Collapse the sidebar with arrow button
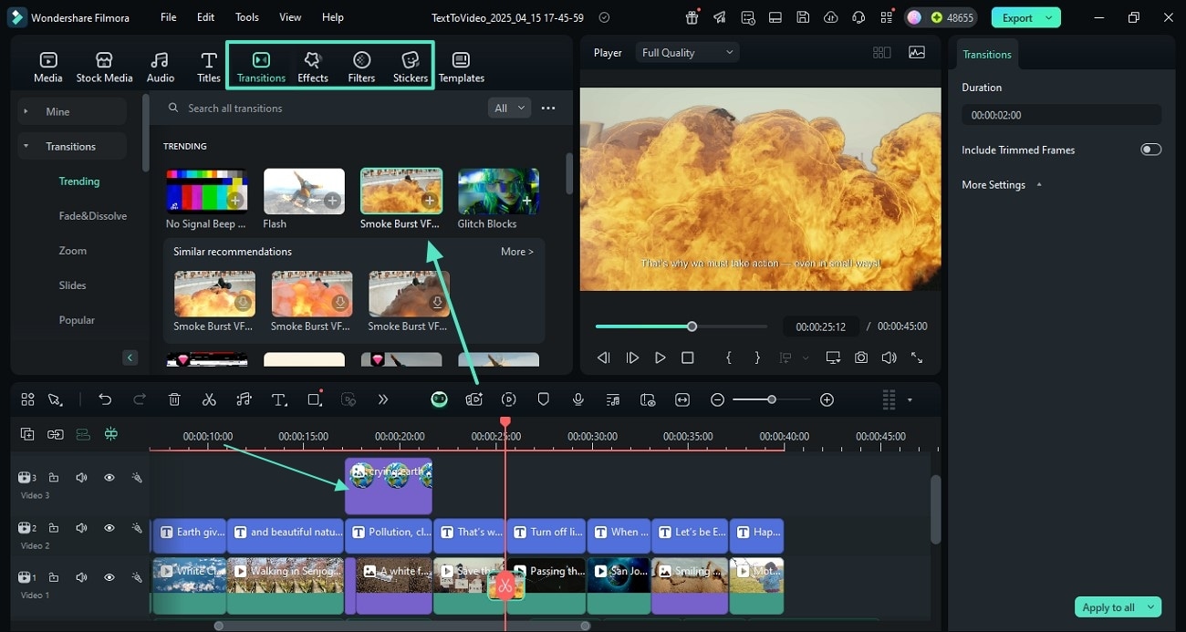This screenshot has width=1186, height=632. [130, 357]
